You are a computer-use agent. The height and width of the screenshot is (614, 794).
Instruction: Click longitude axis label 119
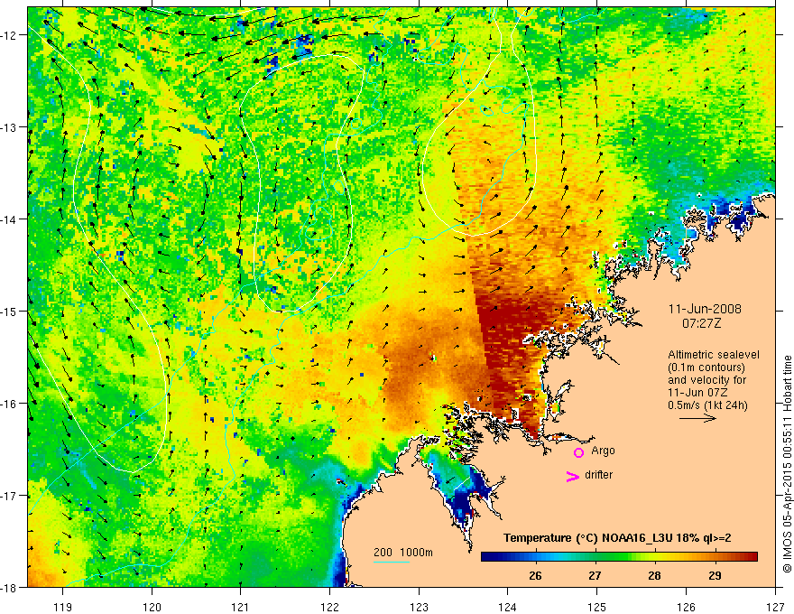(63, 607)
